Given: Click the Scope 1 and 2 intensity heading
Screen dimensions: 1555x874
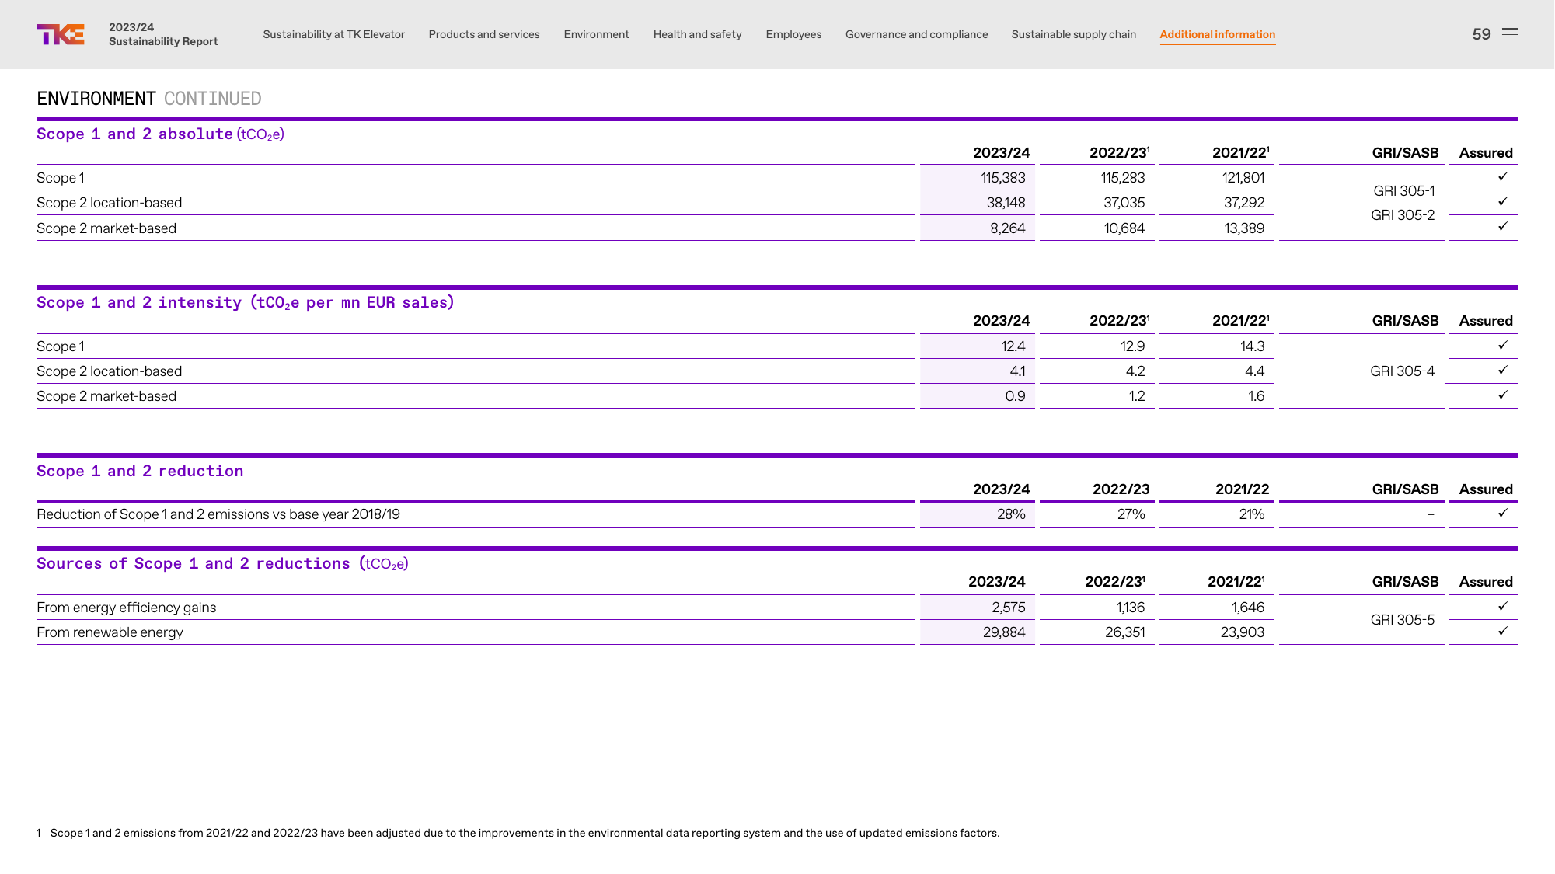Looking at the screenshot, I should [246, 303].
